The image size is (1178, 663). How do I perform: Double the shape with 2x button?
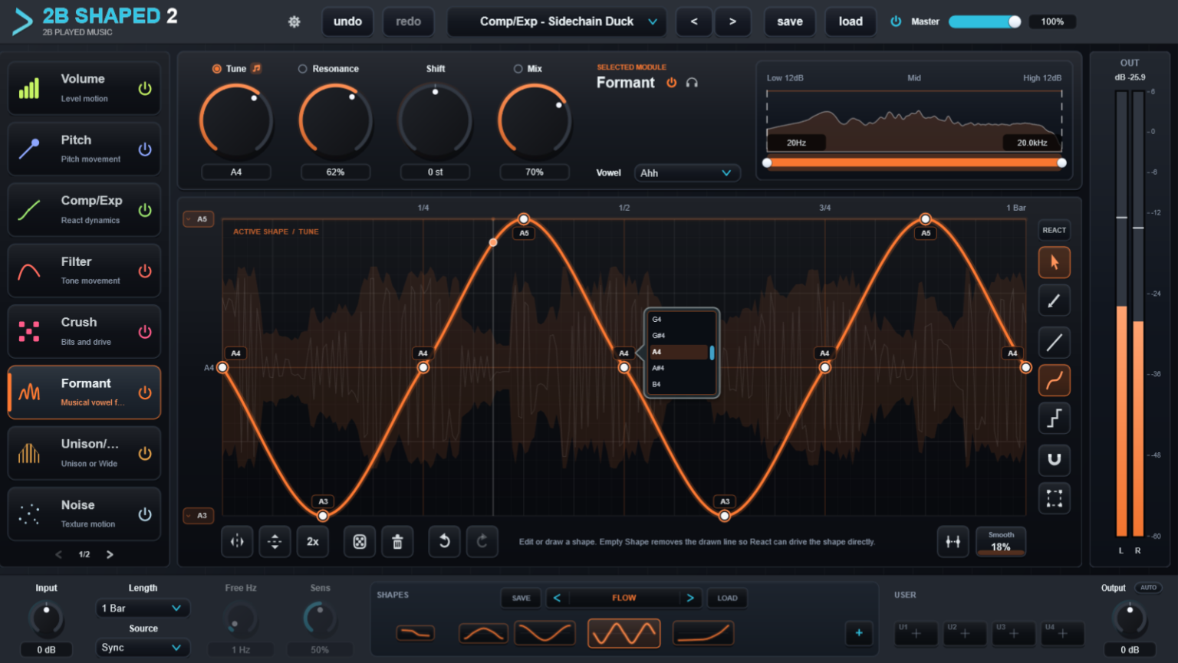[x=313, y=542]
